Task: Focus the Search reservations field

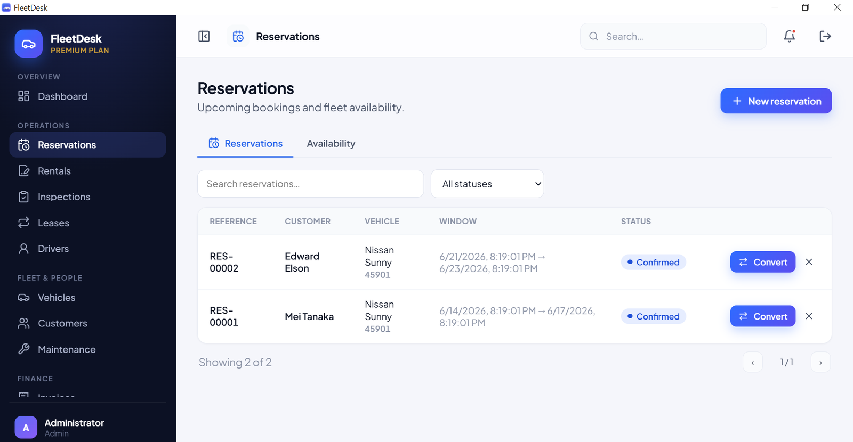Action: click(x=310, y=184)
